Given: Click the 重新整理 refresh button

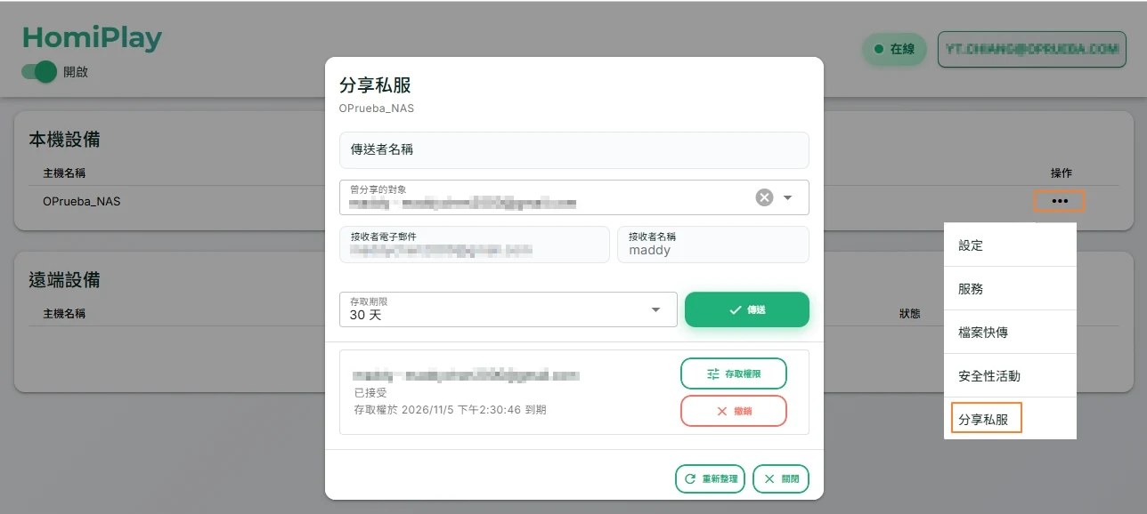Looking at the screenshot, I should 710,478.
